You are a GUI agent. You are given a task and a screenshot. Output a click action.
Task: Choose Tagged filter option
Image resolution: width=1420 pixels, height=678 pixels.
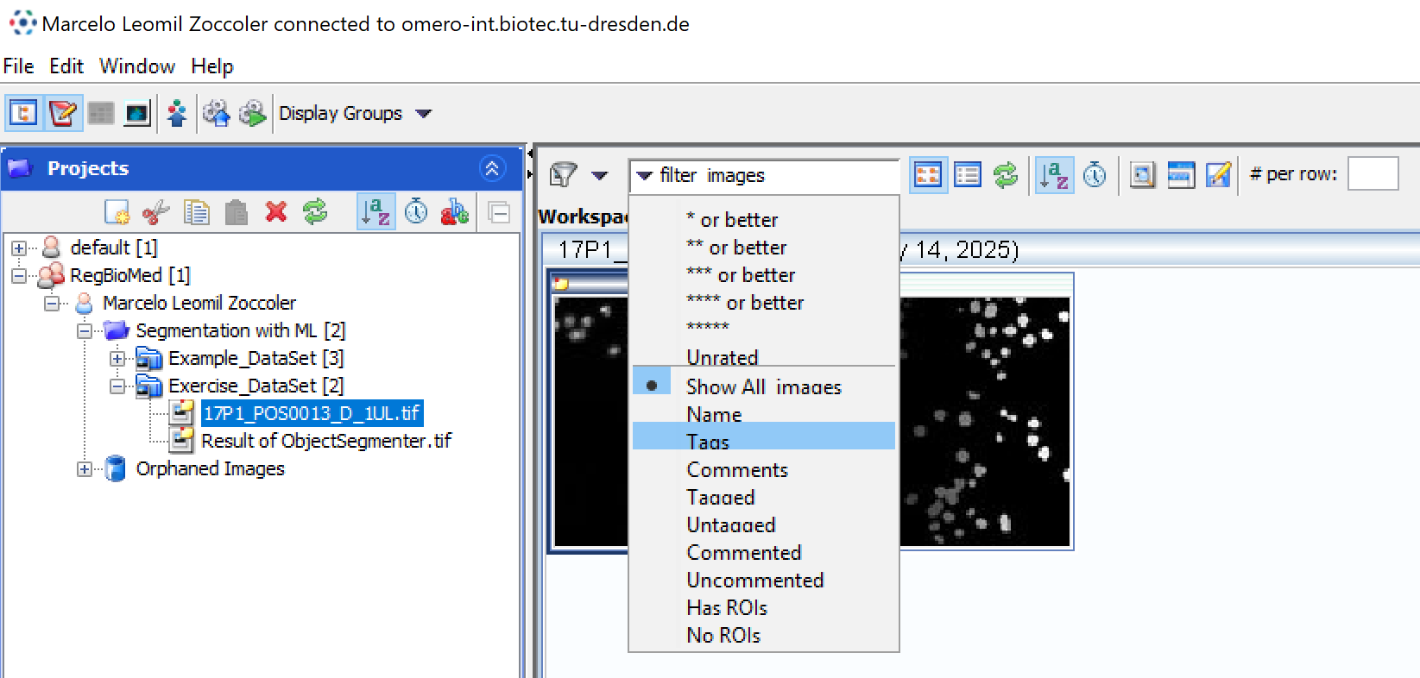pos(764,498)
